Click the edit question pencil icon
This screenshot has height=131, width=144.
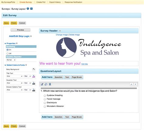(42, 84)
